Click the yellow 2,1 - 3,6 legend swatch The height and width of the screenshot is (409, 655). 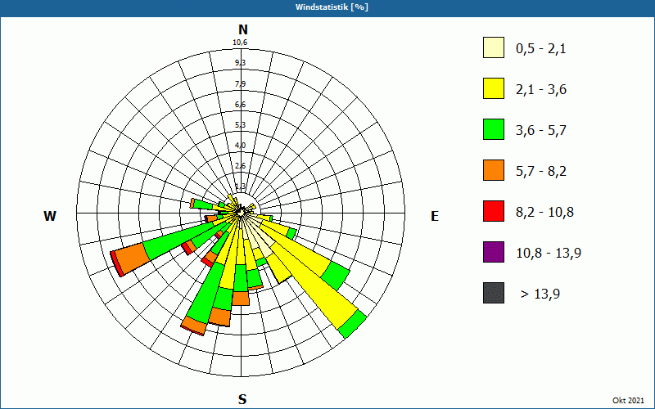[x=494, y=88]
